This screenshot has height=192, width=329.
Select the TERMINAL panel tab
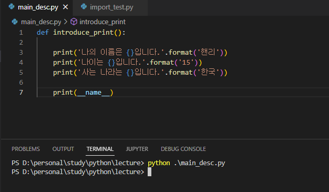100,149
